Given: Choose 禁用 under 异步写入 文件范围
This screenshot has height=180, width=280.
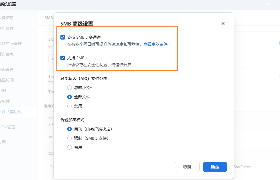Looking at the screenshot, I should pos(70,106).
